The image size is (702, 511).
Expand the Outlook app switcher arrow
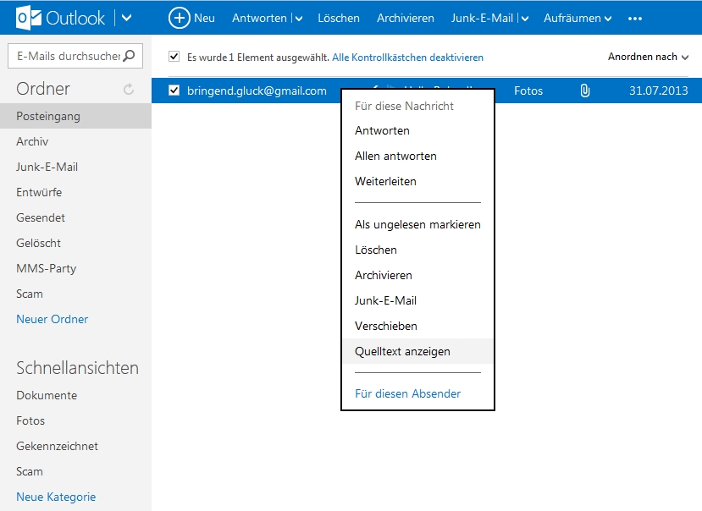coord(127,18)
